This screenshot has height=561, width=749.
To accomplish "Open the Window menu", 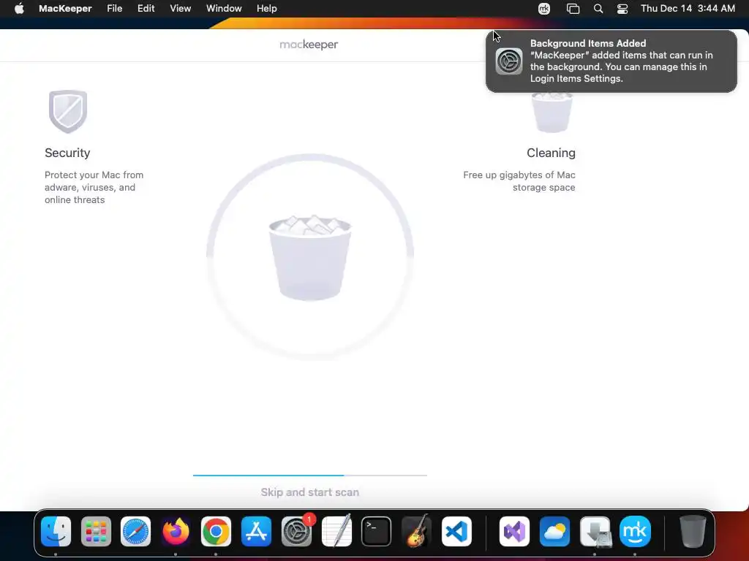I will tap(224, 9).
